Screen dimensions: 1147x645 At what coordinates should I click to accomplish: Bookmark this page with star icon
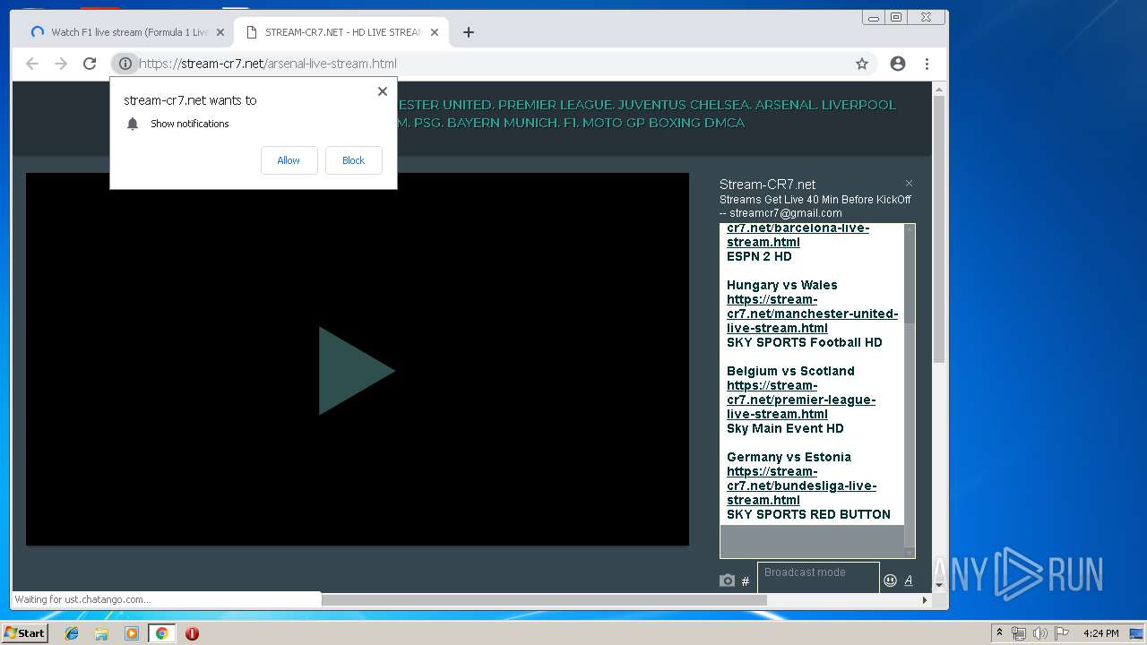pos(862,64)
